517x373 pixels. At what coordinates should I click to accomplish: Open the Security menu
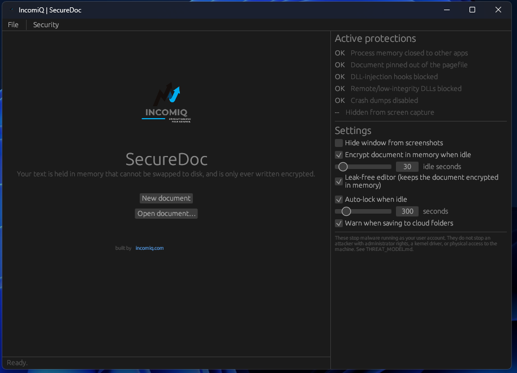pyautogui.click(x=46, y=25)
